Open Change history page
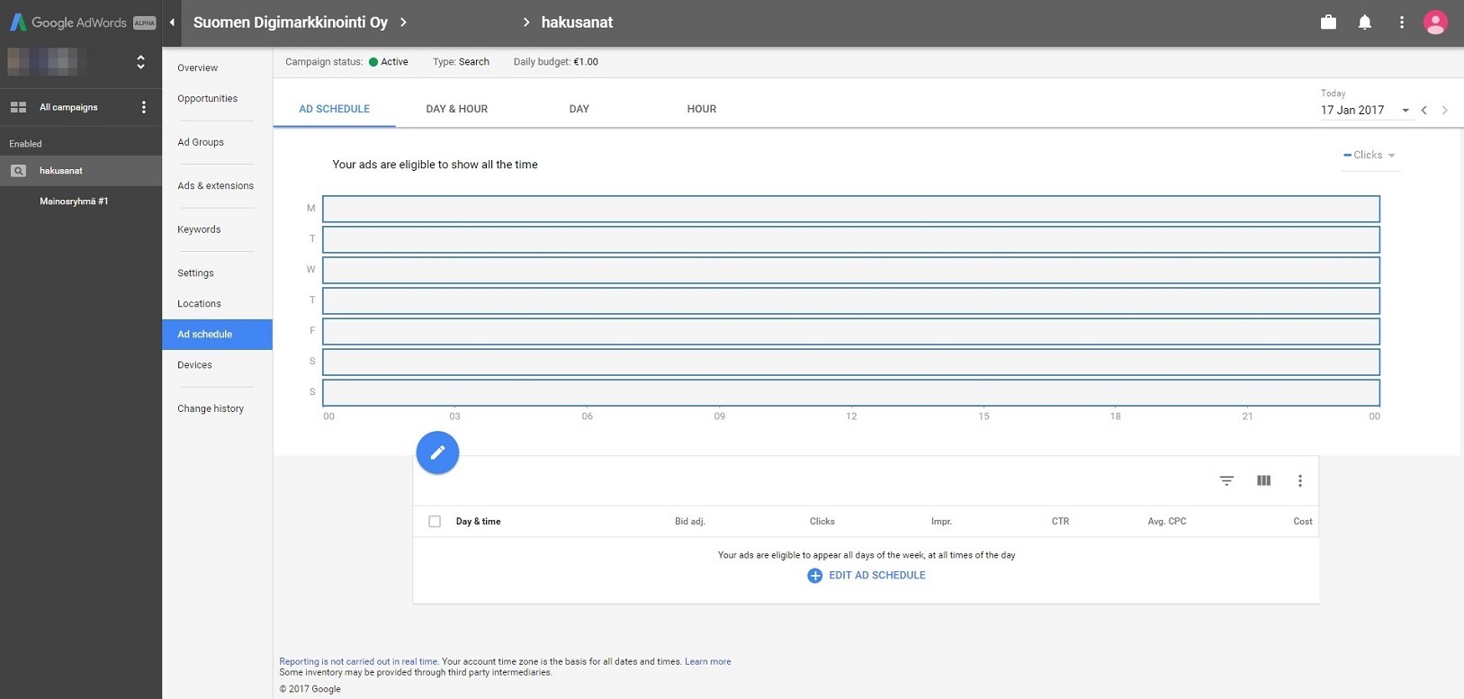 coord(211,408)
